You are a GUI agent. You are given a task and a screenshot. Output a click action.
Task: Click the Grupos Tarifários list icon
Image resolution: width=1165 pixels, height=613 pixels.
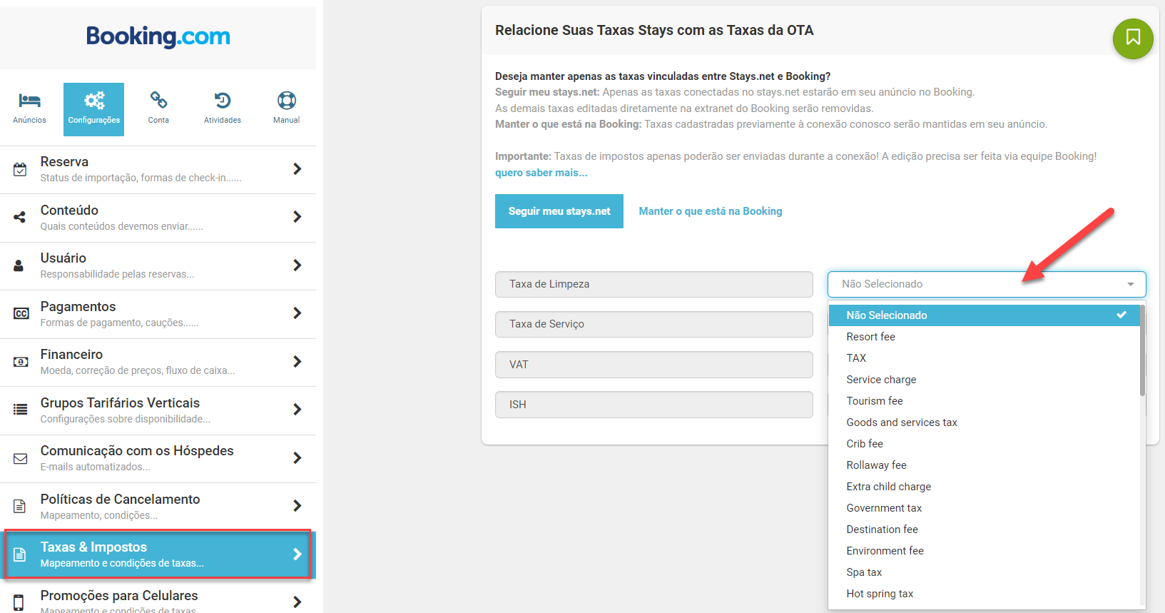(x=21, y=410)
